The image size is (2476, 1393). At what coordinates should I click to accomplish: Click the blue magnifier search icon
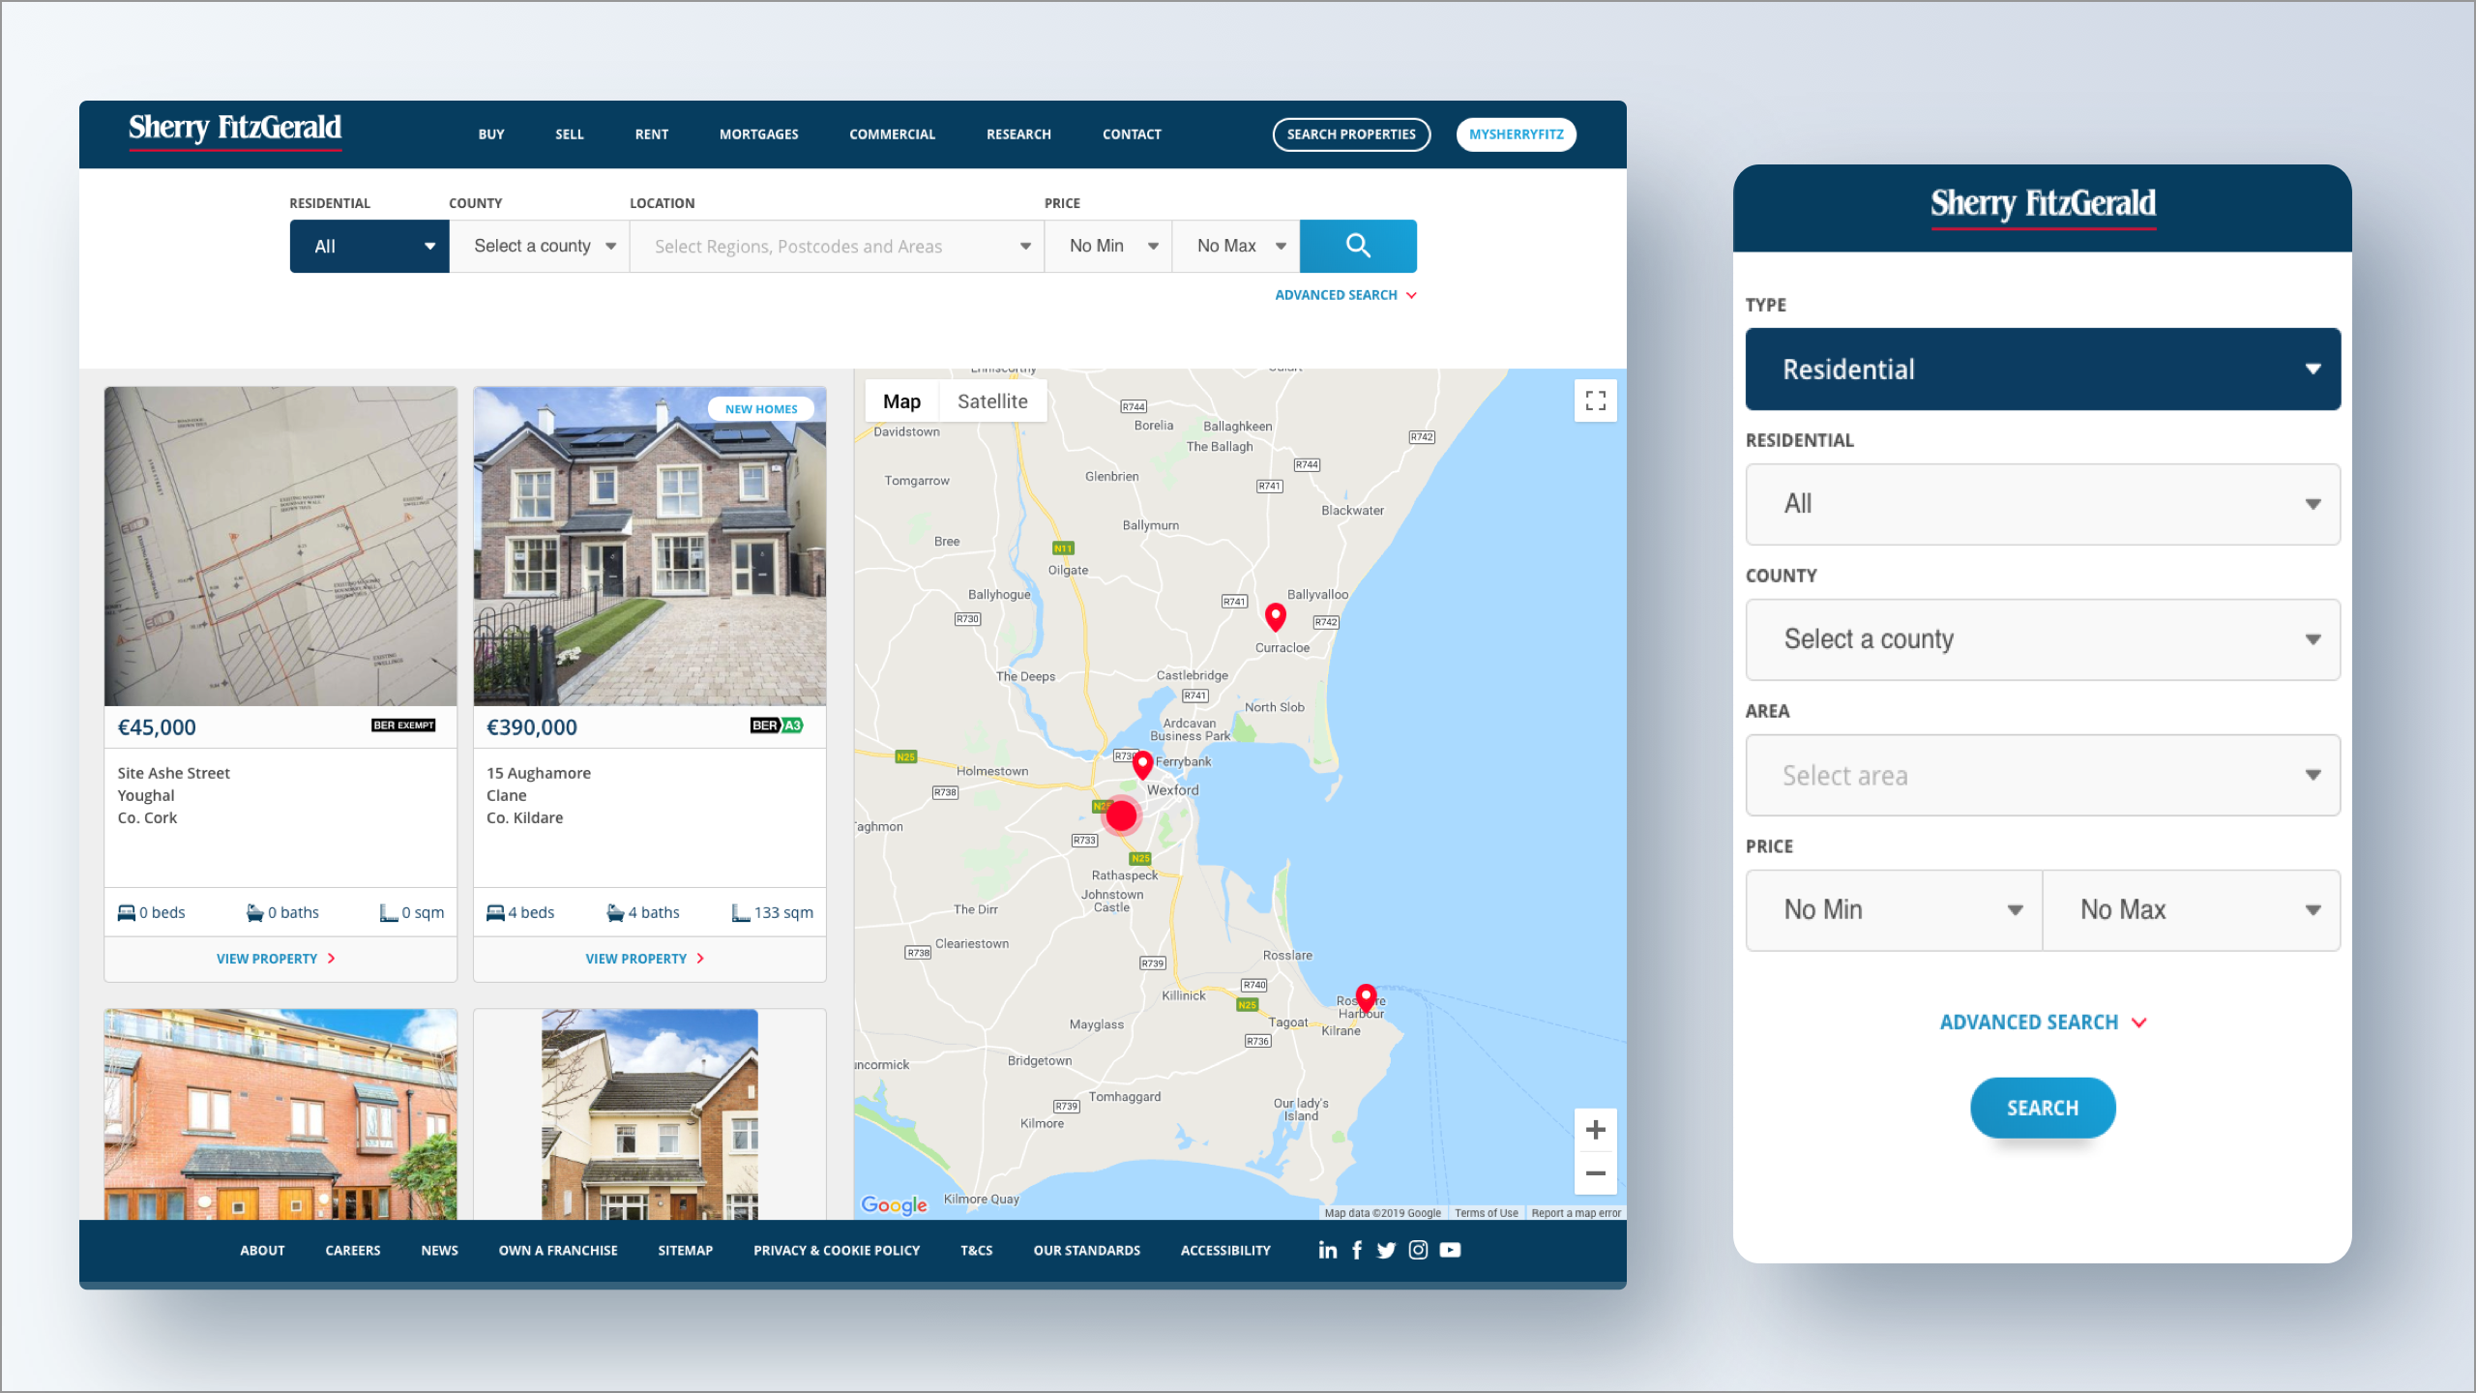pos(1358,246)
